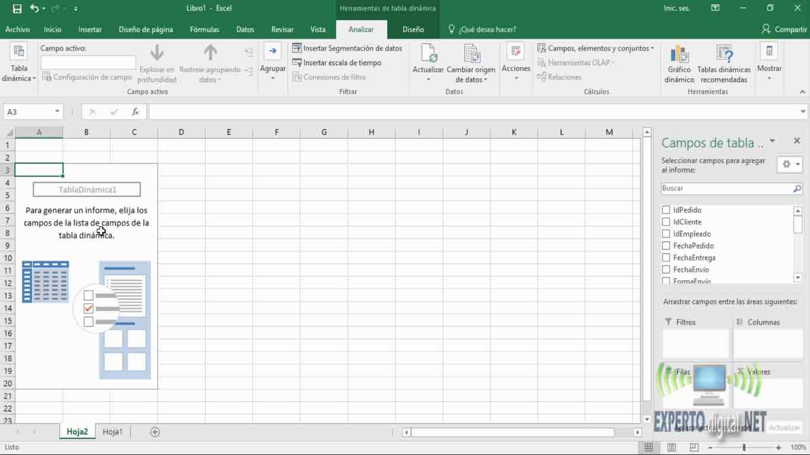Open Gráfico dinámico chart tool

tap(679, 55)
